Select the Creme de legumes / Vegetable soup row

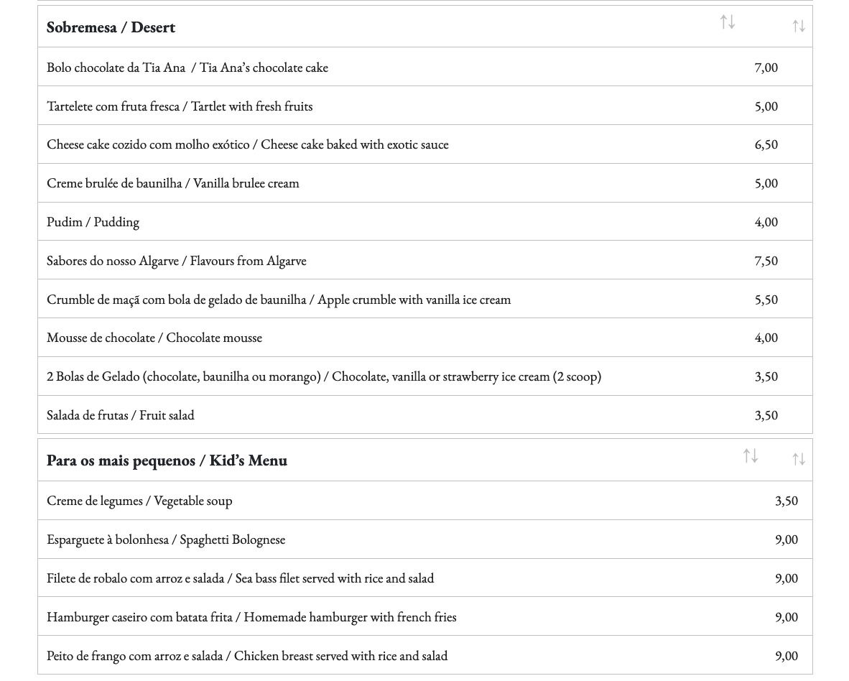(139, 501)
